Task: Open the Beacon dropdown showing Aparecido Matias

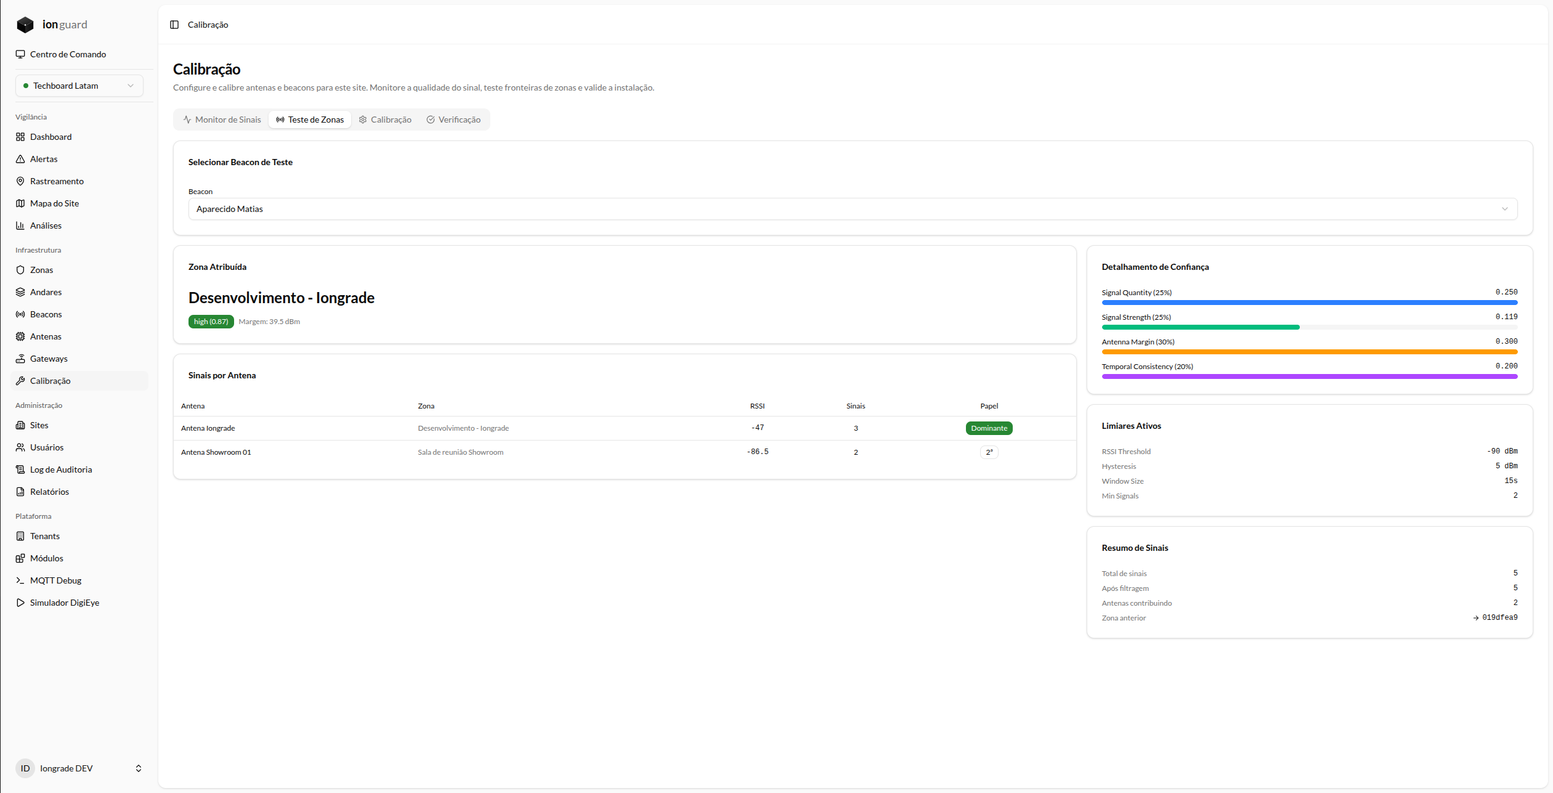Action: pyautogui.click(x=853, y=209)
